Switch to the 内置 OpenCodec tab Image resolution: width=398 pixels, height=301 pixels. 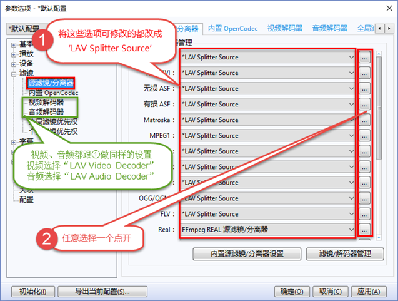tap(233, 29)
